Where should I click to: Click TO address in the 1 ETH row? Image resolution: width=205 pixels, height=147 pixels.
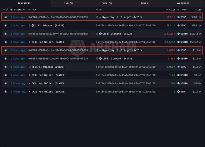click(126, 92)
